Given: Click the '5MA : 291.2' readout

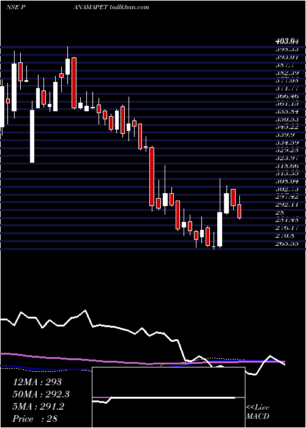Looking at the screenshot, I should [39, 407].
